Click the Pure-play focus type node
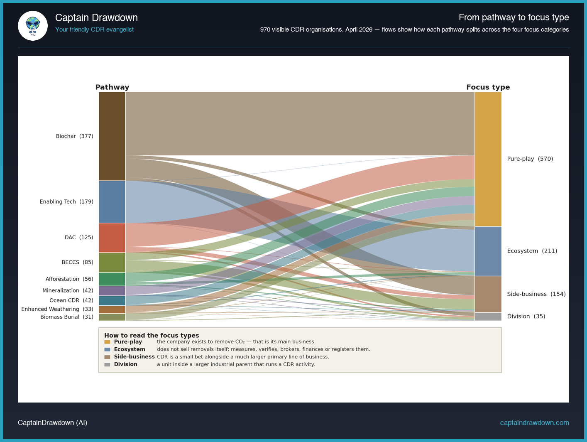 488,159
